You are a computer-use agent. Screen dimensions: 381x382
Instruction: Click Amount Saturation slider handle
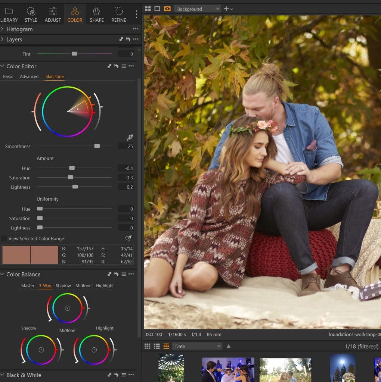pos(71,177)
